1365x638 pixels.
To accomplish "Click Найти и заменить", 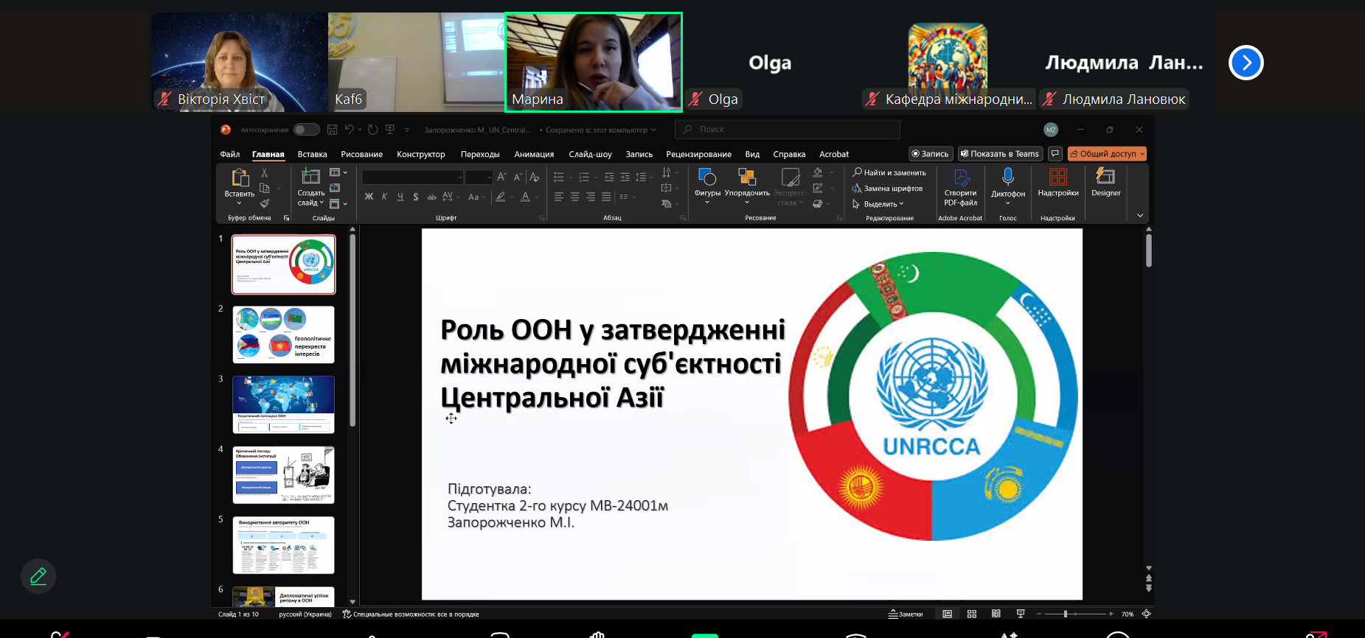I will click(x=889, y=172).
